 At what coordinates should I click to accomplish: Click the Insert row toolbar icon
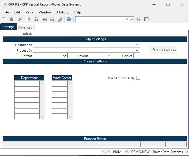(x=45, y=19)
